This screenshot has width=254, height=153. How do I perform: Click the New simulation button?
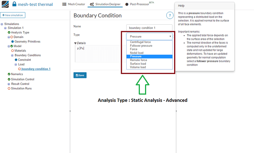[x=13, y=15]
